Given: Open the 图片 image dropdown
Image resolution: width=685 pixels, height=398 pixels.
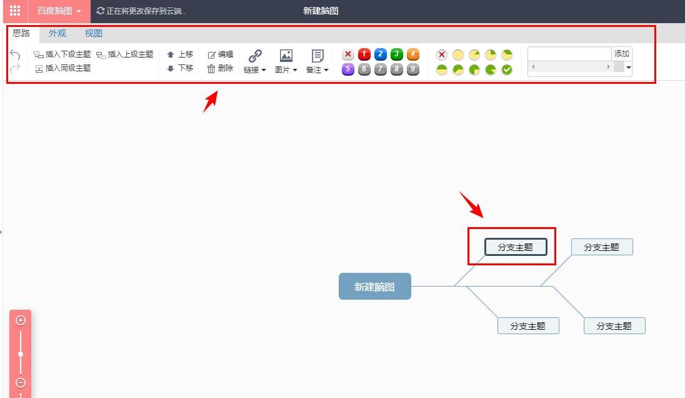Looking at the screenshot, I should click(x=285, y=61).
